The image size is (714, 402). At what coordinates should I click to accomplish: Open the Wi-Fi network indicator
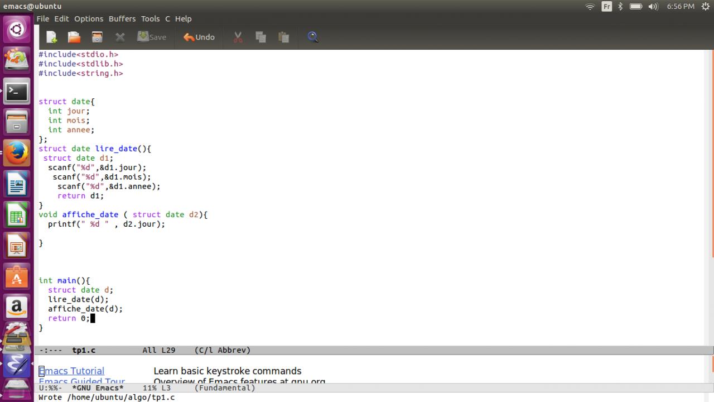(x=590, y=7)
